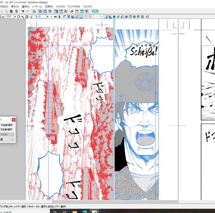This screenshot has width=215, height=213.
Task: Click the four-square guide snap icon
Action: click(x=142, y=17)
